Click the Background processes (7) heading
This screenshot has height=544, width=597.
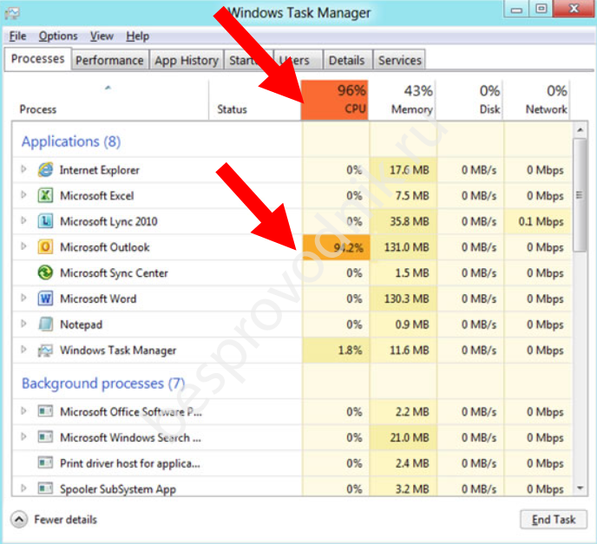(103, 383)
